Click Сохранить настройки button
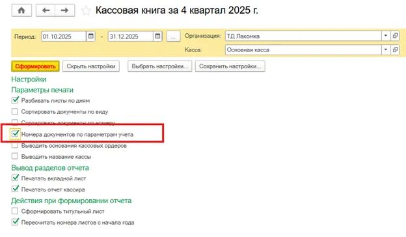 [230, 66]
